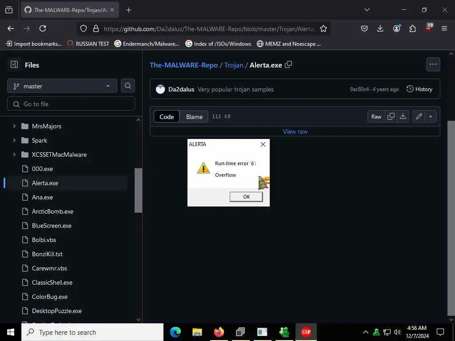Viewport: 455px width, 341px height.
Task: Download the raw file icon
Action: 403,116
